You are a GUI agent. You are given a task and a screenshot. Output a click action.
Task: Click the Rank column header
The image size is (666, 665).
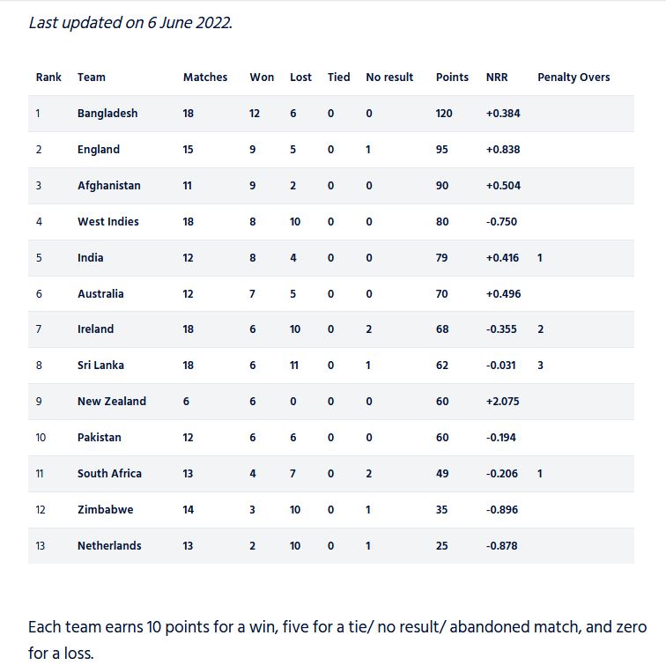point(48,78)
